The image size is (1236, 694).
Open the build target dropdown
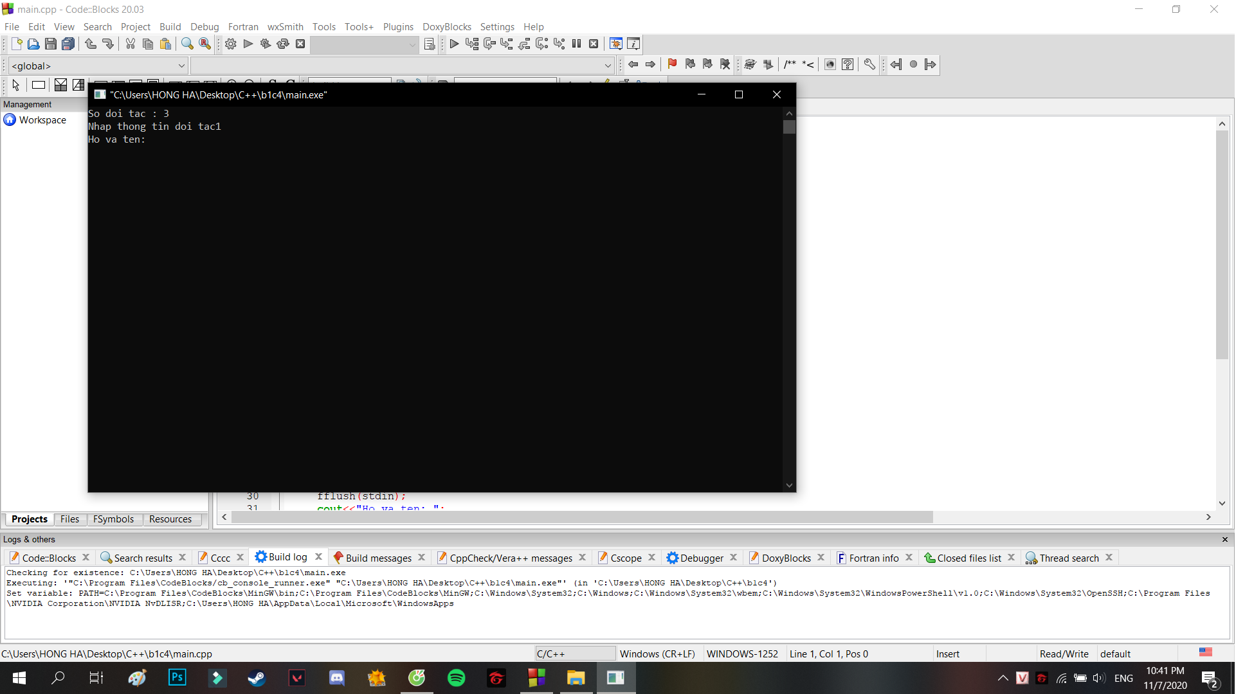point(412,44)
